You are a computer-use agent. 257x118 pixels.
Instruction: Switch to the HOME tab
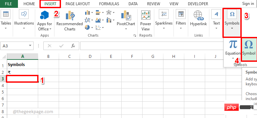point(29,4)
